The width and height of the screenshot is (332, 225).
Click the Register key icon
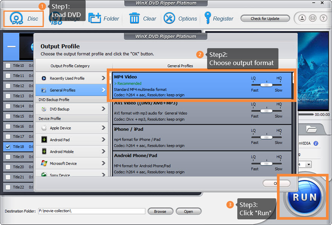coord(207,18)
